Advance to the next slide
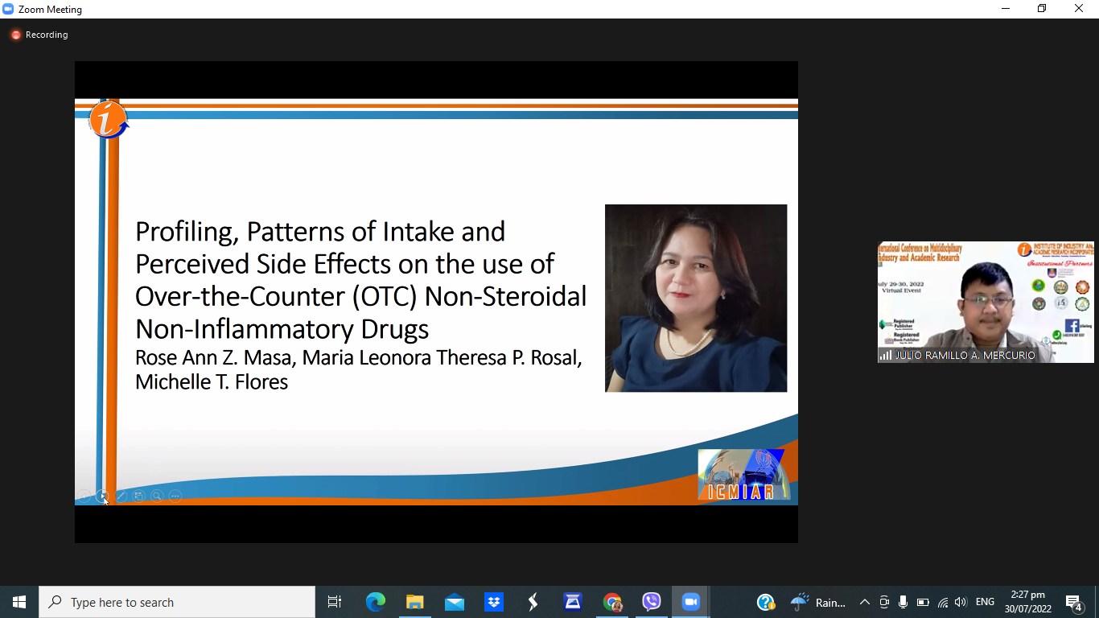 [102, 496]
